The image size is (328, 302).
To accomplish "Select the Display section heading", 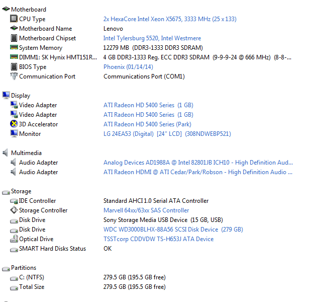I will pyautogui.click(x=21, y=96).
